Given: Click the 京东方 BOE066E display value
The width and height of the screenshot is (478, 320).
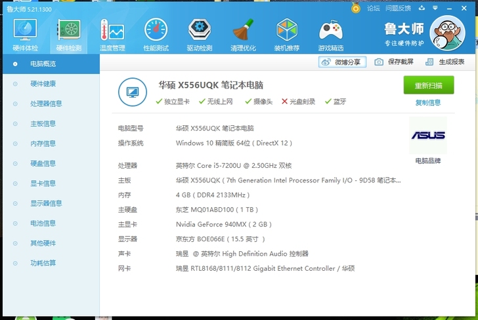Looking at the screenshot, I should (221, 239).
